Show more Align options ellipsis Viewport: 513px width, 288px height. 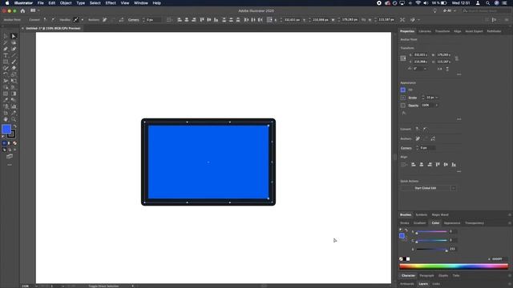pos(458,171)
